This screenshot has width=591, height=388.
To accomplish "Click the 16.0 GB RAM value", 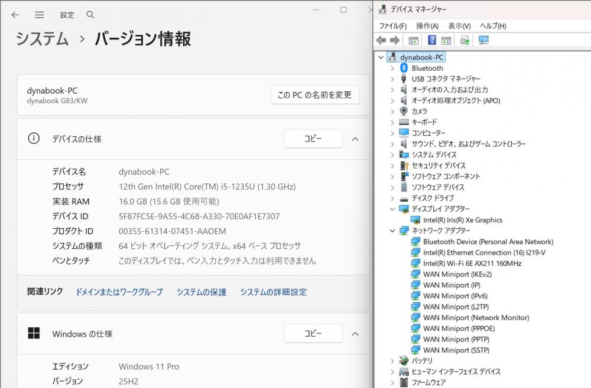I will tap(169, 202).
